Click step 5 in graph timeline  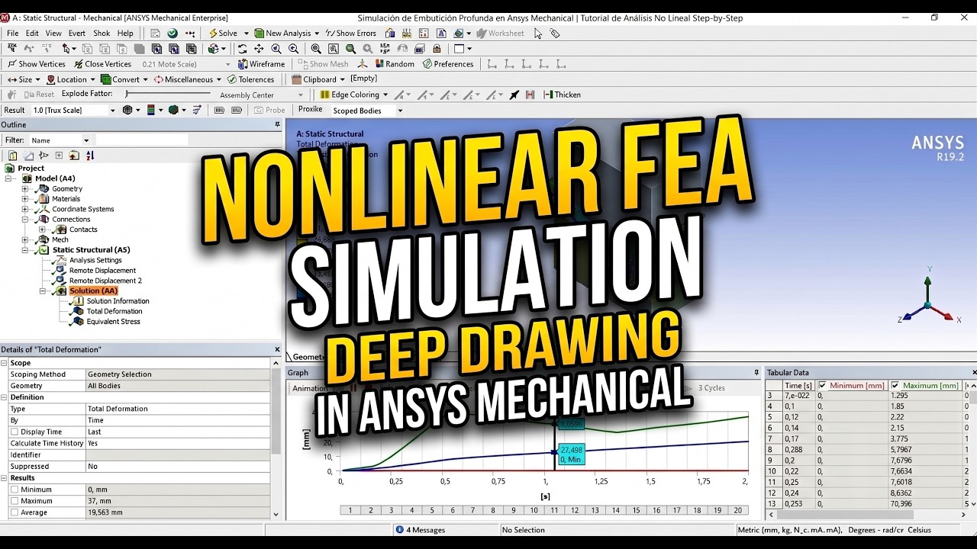point(432,510)
